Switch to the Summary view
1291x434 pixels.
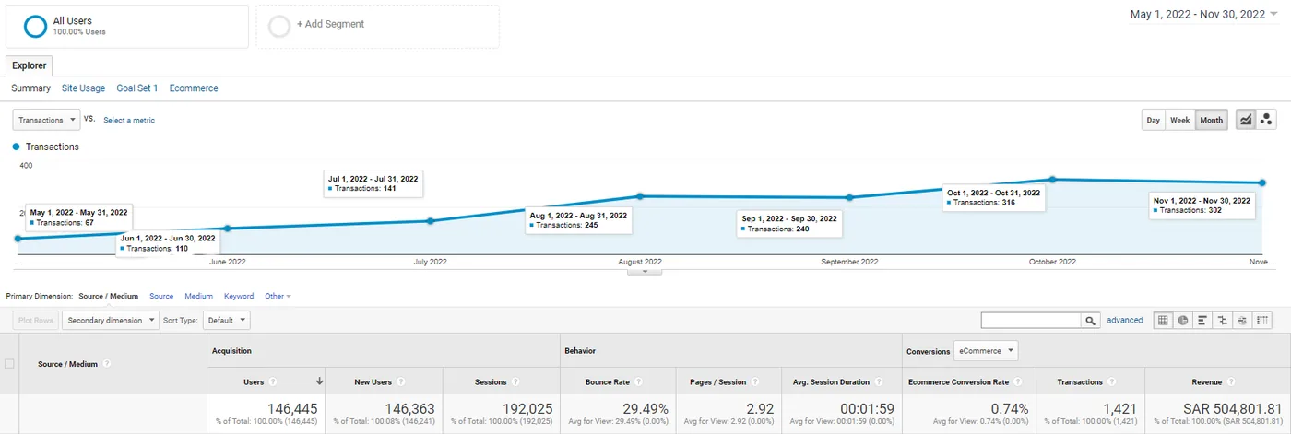tap(30, 88)
